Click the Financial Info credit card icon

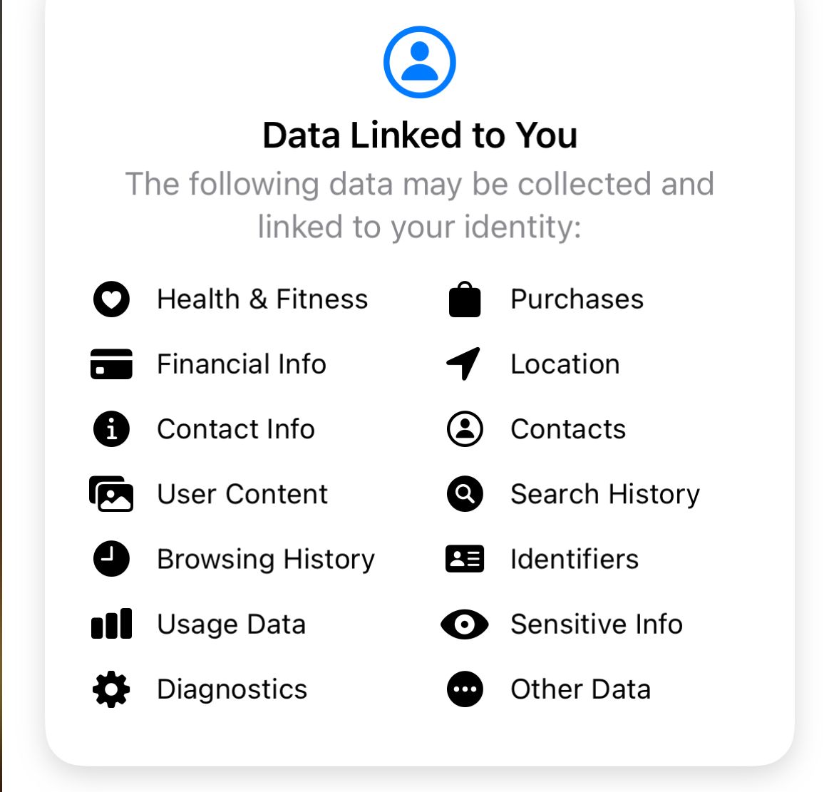[x=110, y=364]
